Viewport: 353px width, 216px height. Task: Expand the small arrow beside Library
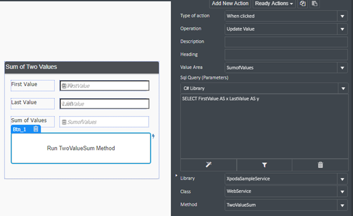pos(176,175)
